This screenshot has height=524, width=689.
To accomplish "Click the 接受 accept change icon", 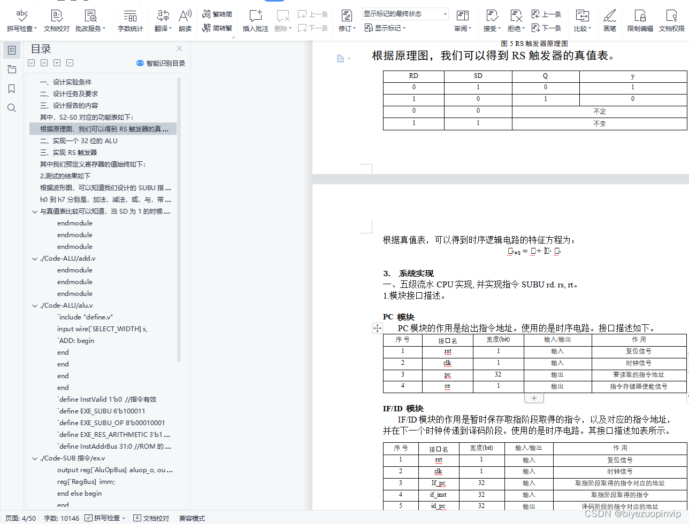I will point(492,15).
